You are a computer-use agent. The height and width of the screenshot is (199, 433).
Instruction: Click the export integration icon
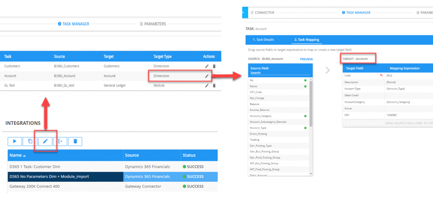tap(60, 141)
